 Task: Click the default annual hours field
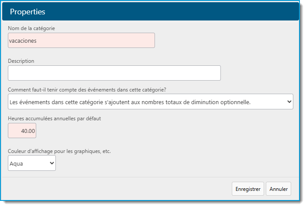pyautogui.click(x=22, y=131)
